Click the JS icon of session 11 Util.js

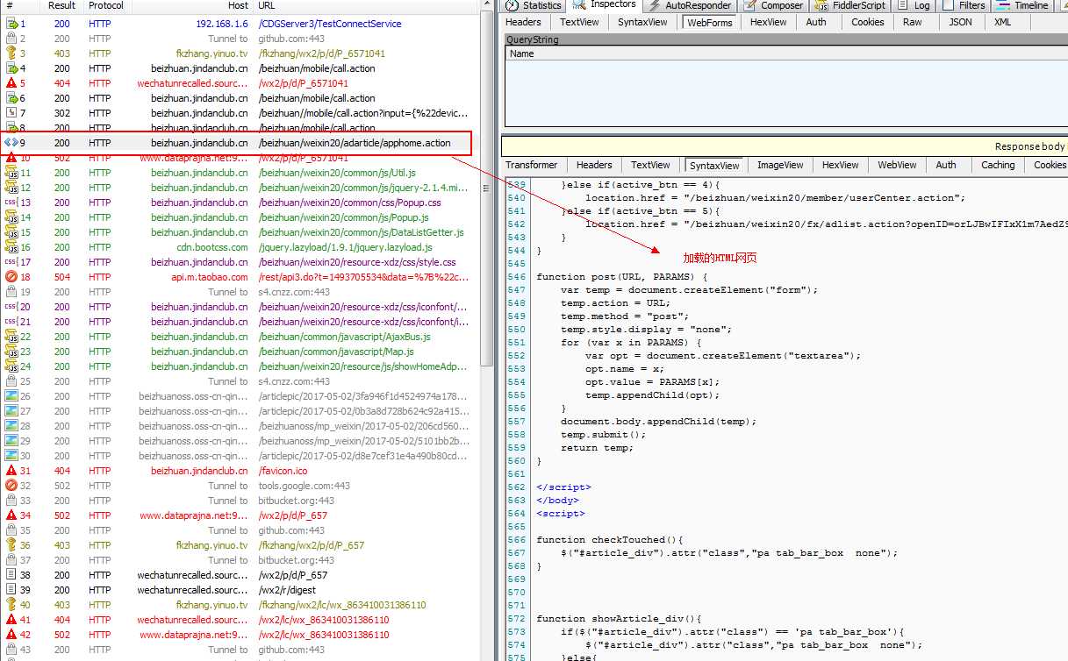(x=11, y=173)
